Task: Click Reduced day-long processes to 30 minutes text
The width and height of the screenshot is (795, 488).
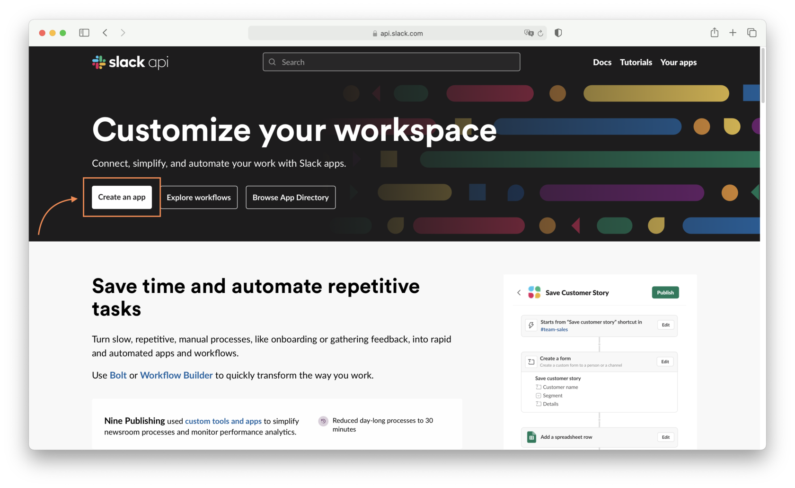Action: pos(383,425)
